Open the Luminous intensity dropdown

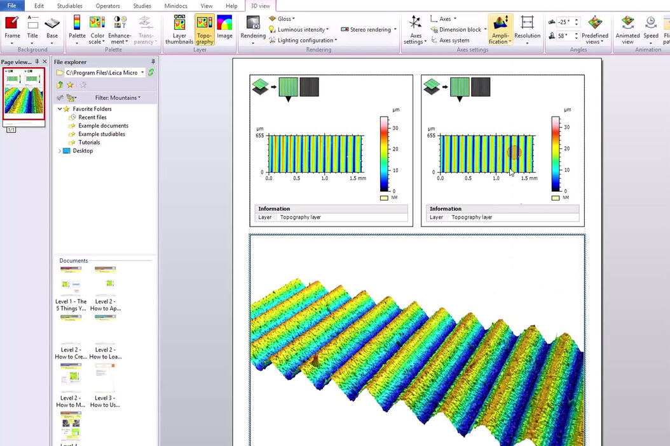[x=299, y=29]
